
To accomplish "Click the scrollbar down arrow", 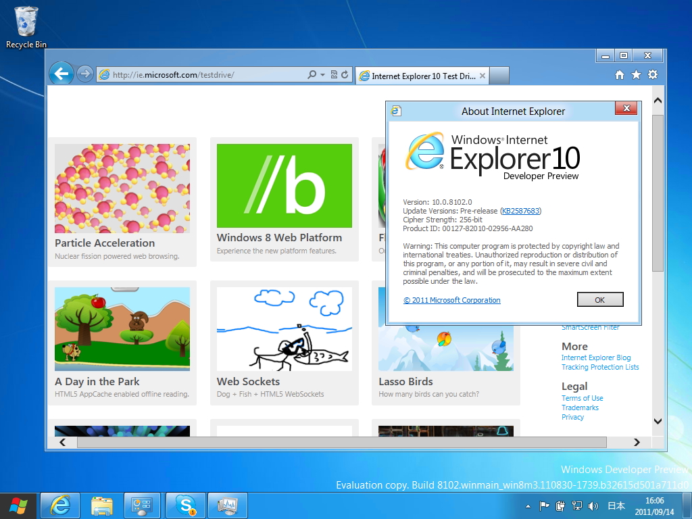I will [657, 421].
